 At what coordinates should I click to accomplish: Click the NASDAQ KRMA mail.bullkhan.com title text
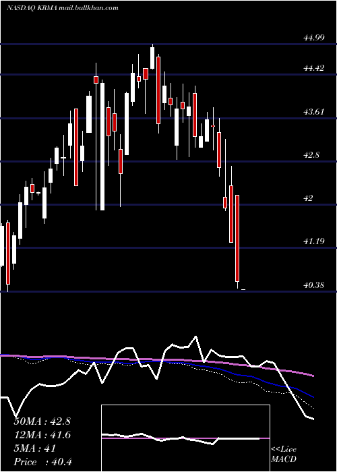63,8
